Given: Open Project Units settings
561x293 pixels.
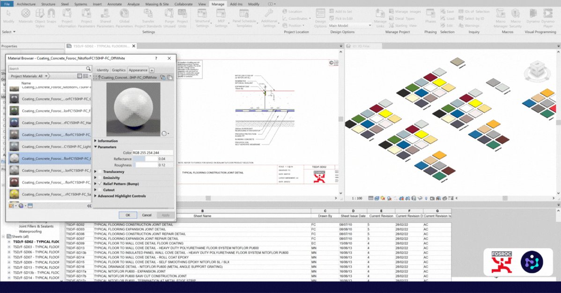Looking at the screenshot, I should pyautogui.click(x=182, y=18).
